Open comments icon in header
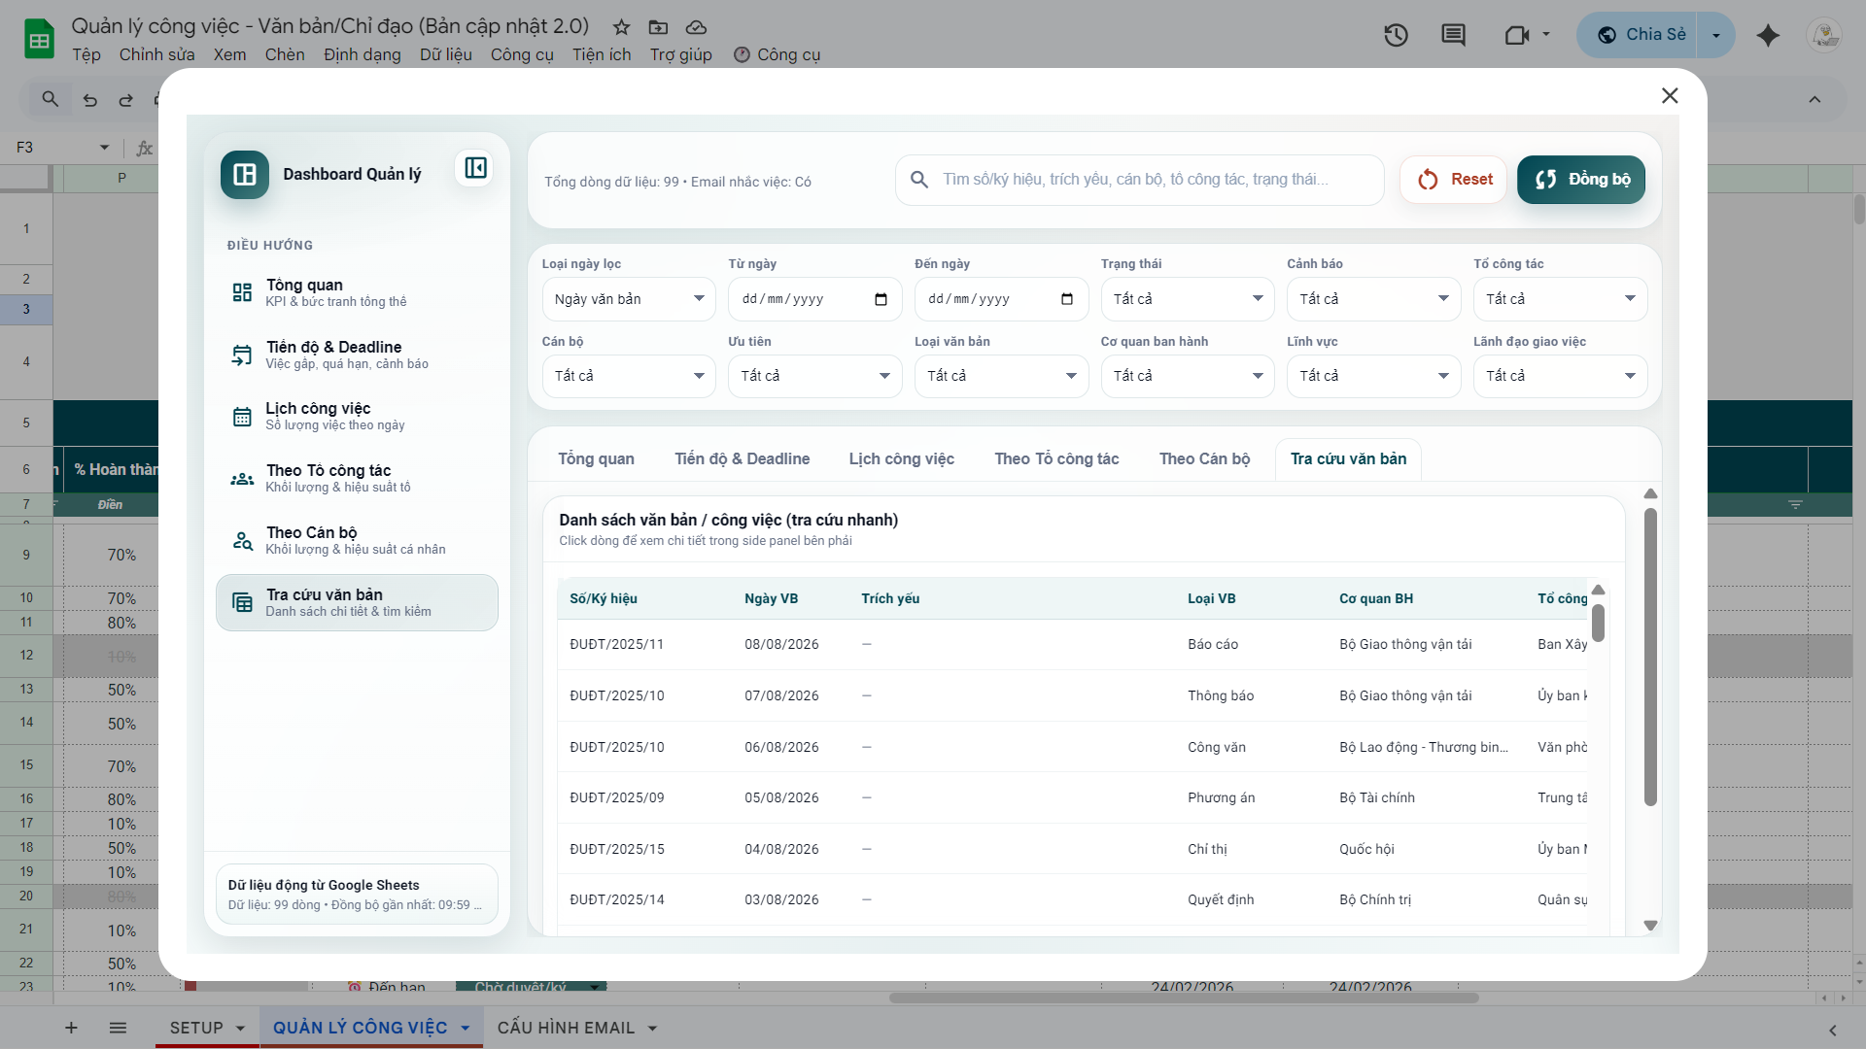 (1453, 36)
